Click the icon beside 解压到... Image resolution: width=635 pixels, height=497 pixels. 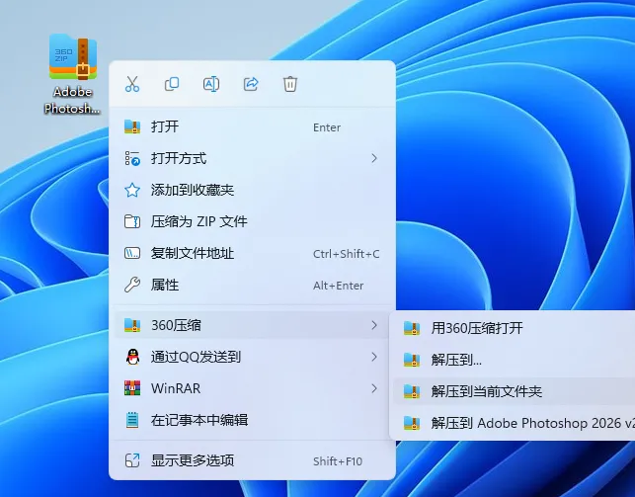tap(412, 360)
